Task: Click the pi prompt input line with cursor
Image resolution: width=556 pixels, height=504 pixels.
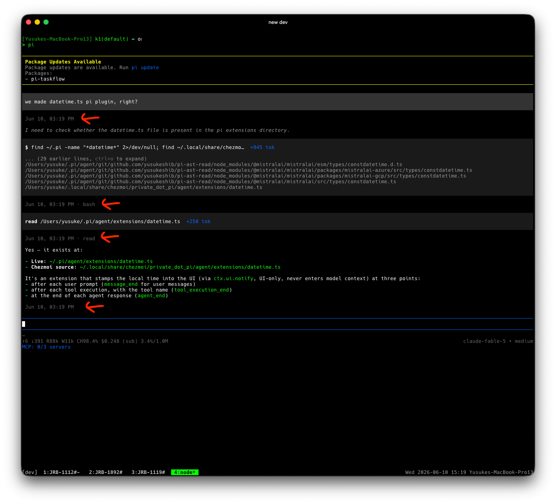Action: [278, 324]
